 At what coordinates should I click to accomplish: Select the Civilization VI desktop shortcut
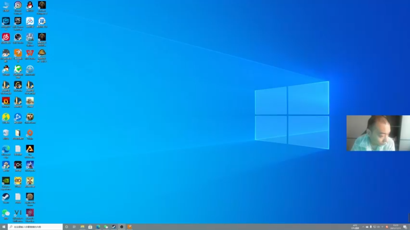pyautogui.click(x=18, y=216)
